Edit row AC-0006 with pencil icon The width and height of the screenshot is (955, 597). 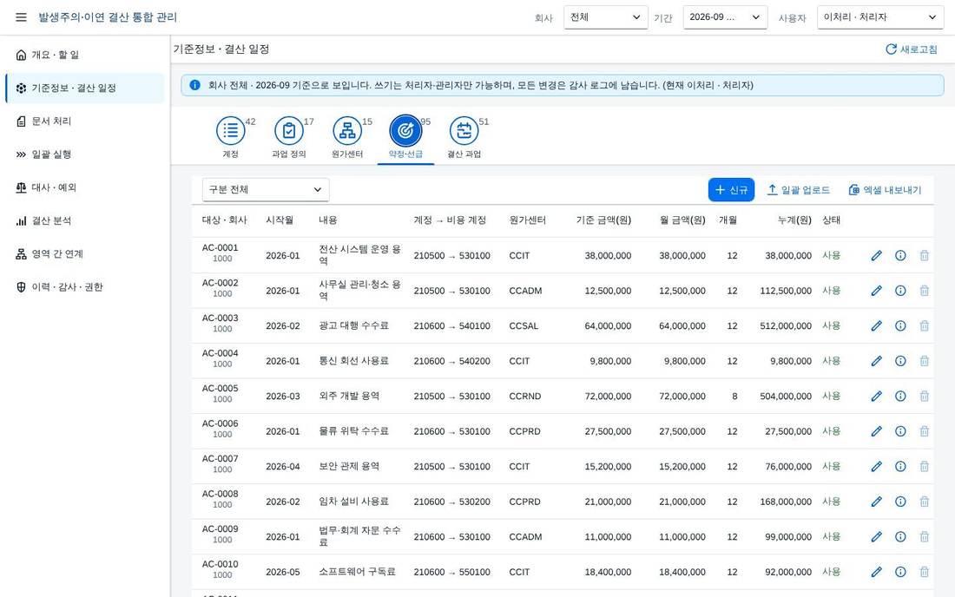[877, 431]
